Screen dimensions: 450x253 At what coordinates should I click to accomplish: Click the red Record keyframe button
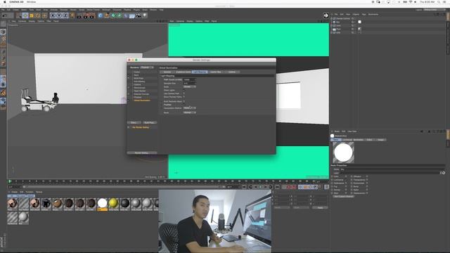289,187
